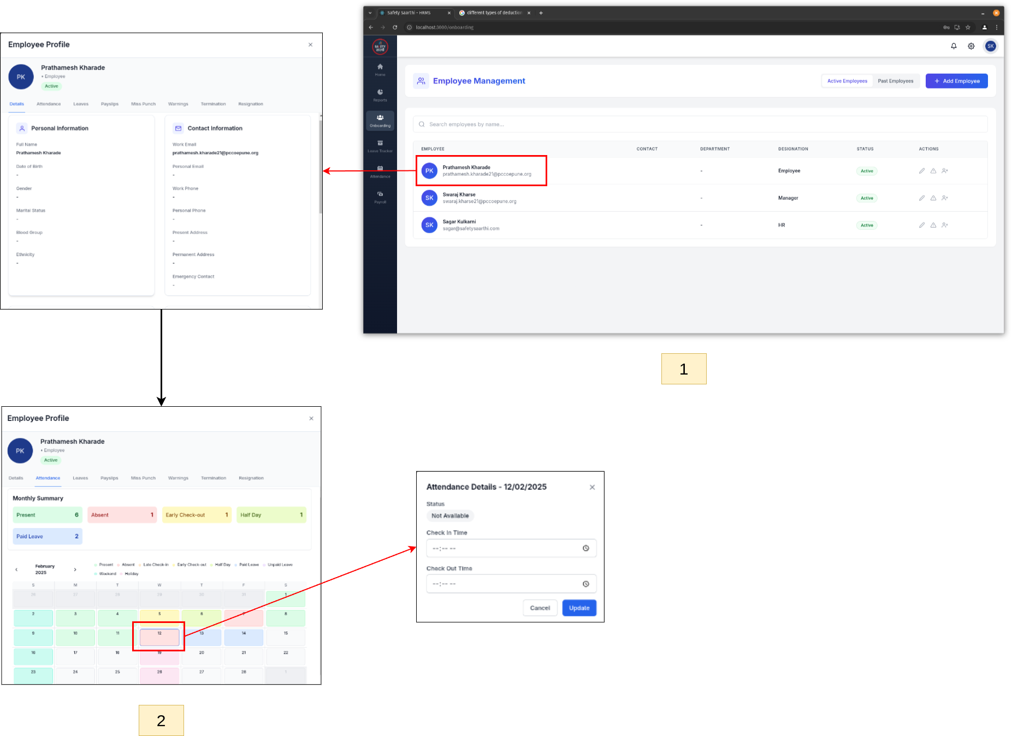This screenshot has width=1012, height=736.
Task: Switch to Past Employees list
Action: 895,81
